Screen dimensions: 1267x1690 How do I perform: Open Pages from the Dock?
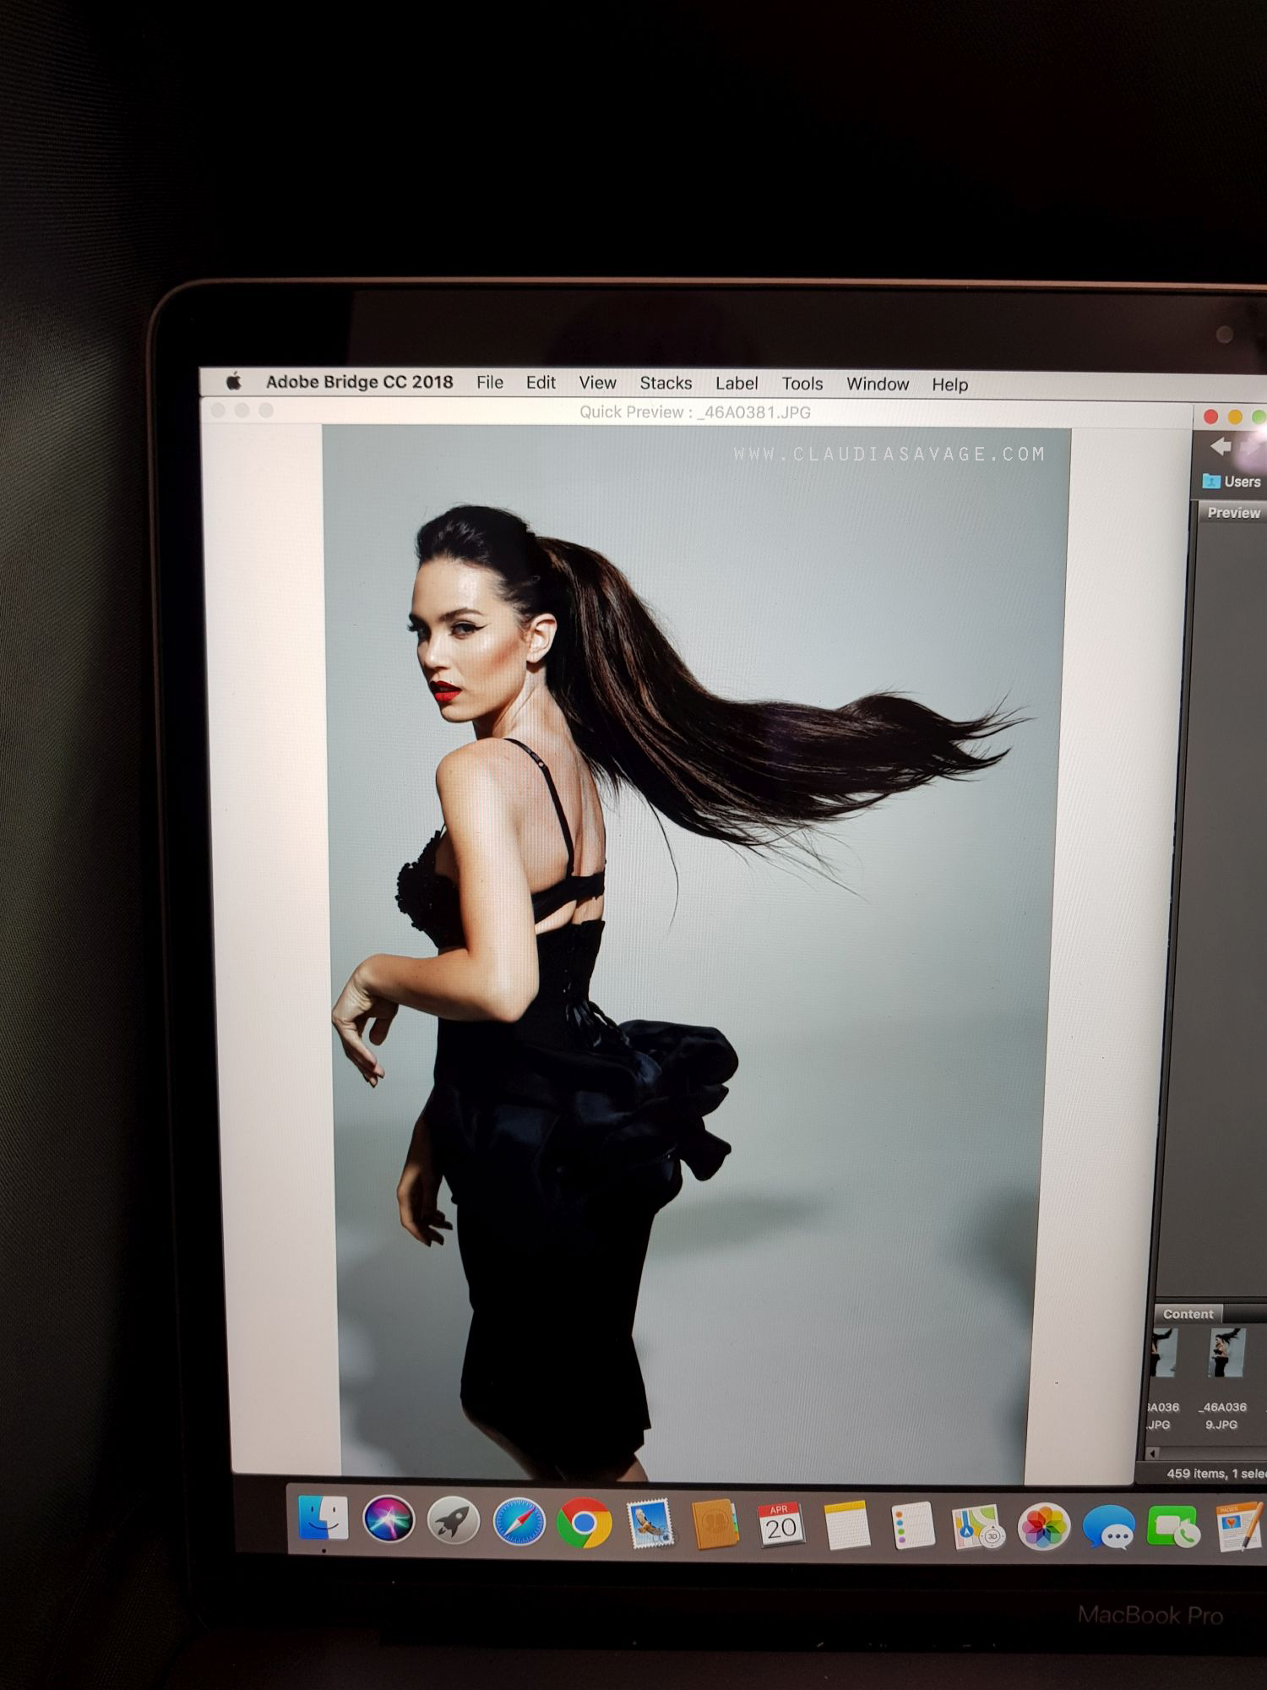(1240, 1528)
